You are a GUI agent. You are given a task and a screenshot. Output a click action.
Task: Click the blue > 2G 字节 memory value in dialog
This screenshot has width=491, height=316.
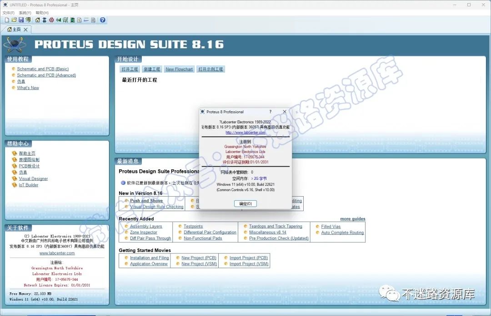point(259,178)
